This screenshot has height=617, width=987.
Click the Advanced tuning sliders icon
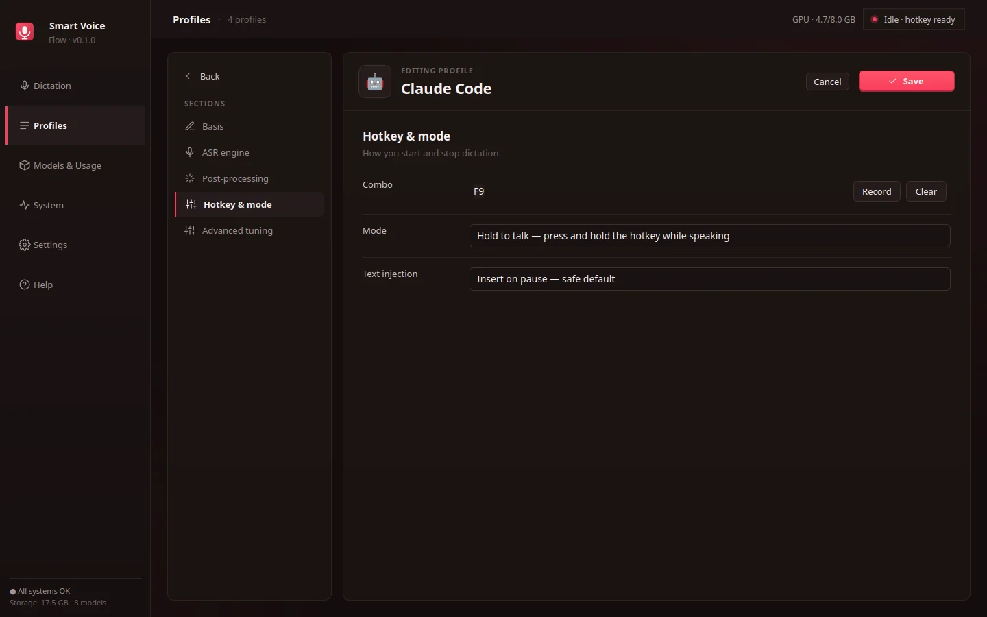[x=190, y=230]
